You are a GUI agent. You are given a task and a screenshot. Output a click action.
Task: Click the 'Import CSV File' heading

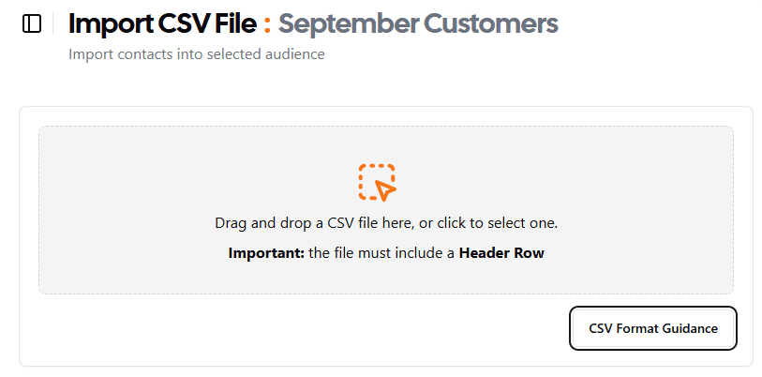click(x=162, y=23)
